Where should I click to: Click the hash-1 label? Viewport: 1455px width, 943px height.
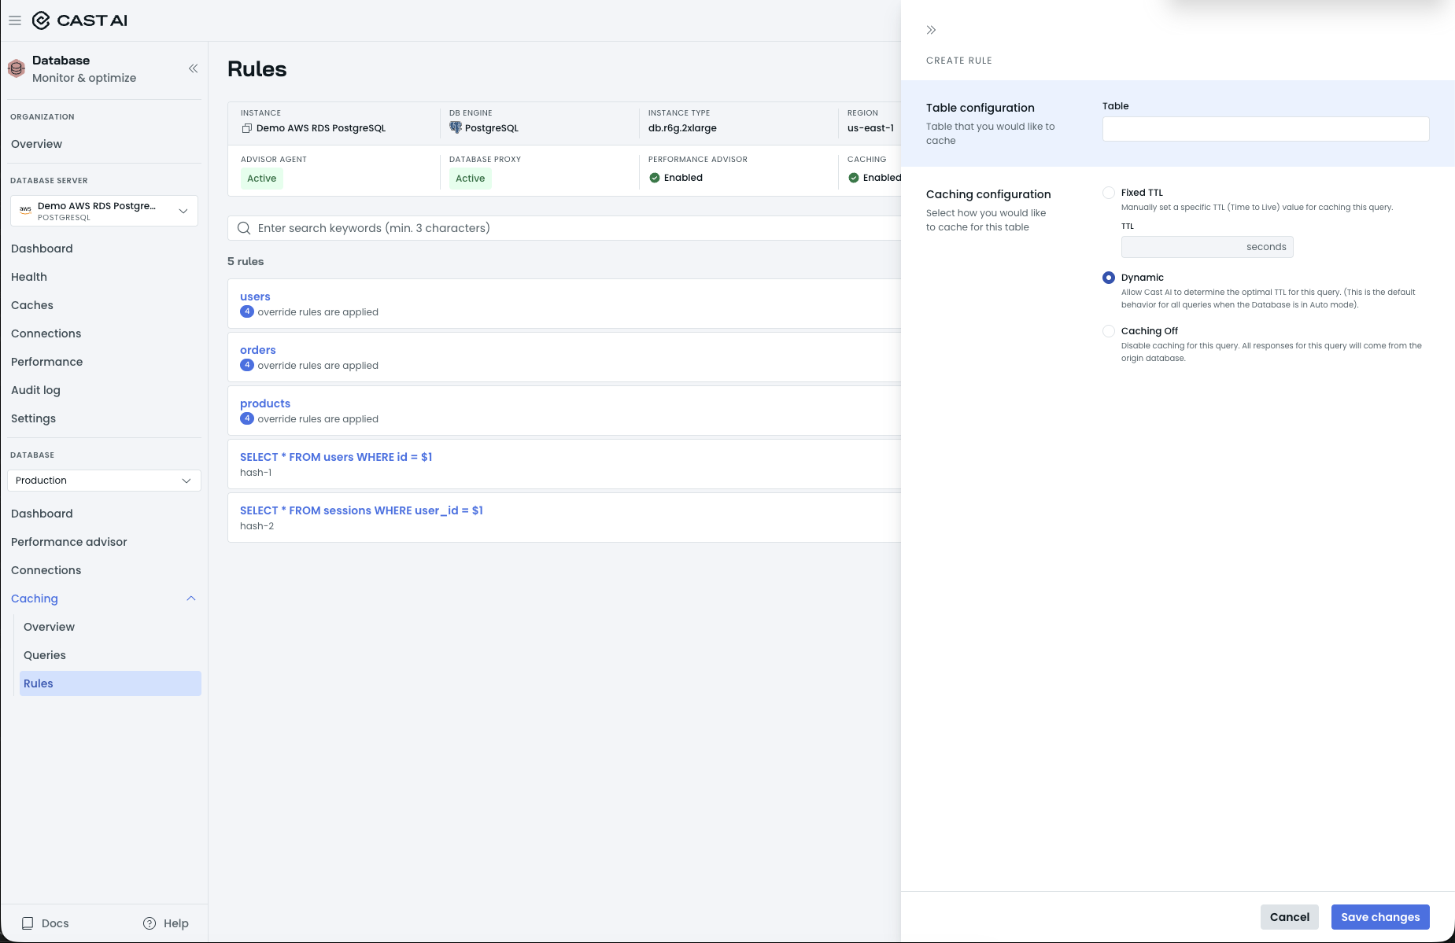tap(256, 473)
